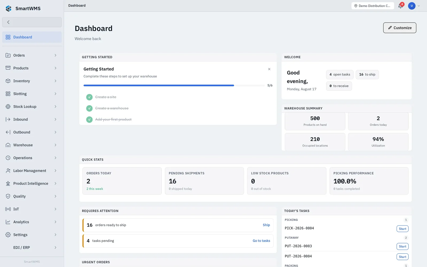Open the Picking Performance stat card
The height and width of the screenshot is (267, 427).
(369, 181)
